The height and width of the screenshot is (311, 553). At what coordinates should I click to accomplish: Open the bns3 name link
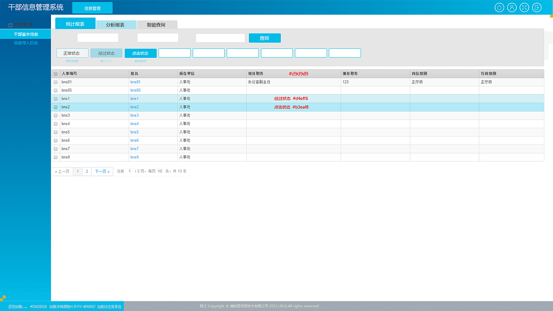(134, 115)
